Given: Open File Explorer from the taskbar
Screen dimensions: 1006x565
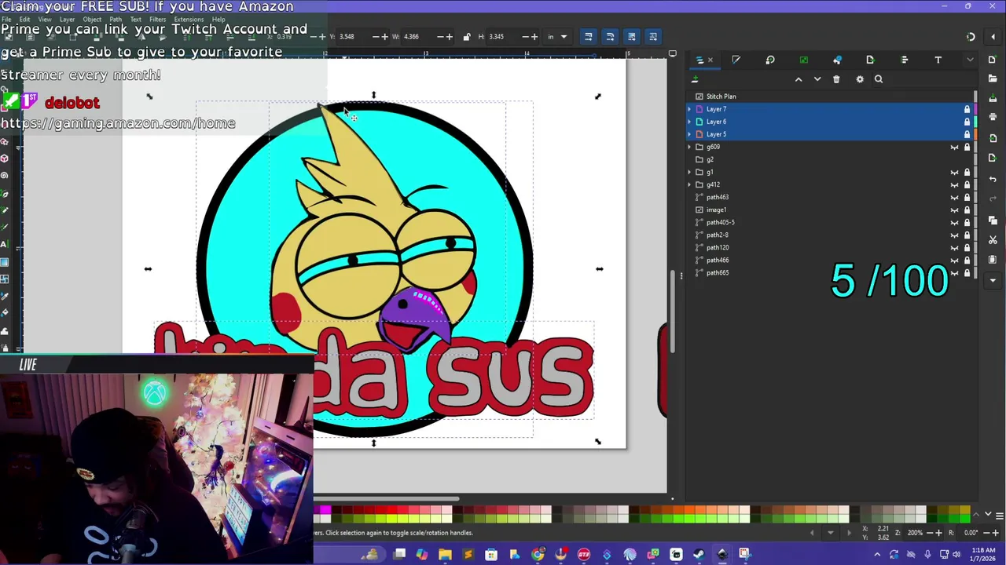Looking at the screenshot, I should click(445, 555).
